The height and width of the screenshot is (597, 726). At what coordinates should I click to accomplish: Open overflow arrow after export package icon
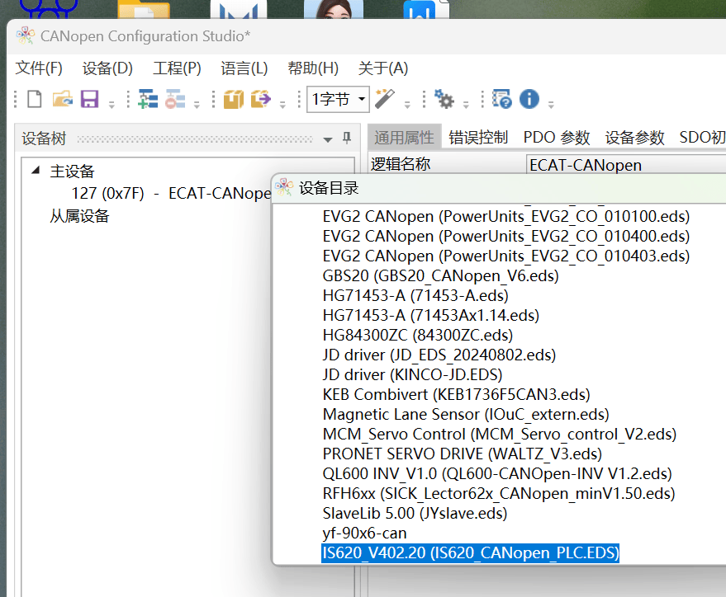[282, 104]
